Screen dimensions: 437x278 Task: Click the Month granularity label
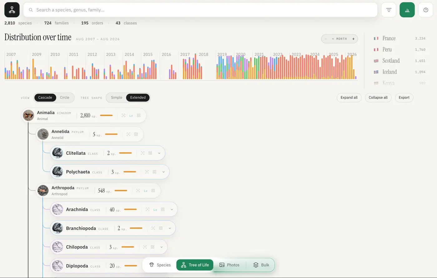[x=340, y=39]
